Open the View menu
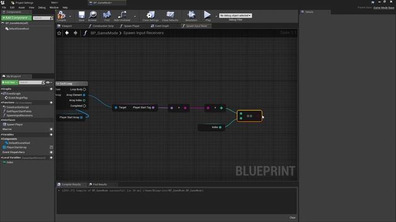This screenshot has width=396, height=222. pyautogui.click(x=32, y=7)
